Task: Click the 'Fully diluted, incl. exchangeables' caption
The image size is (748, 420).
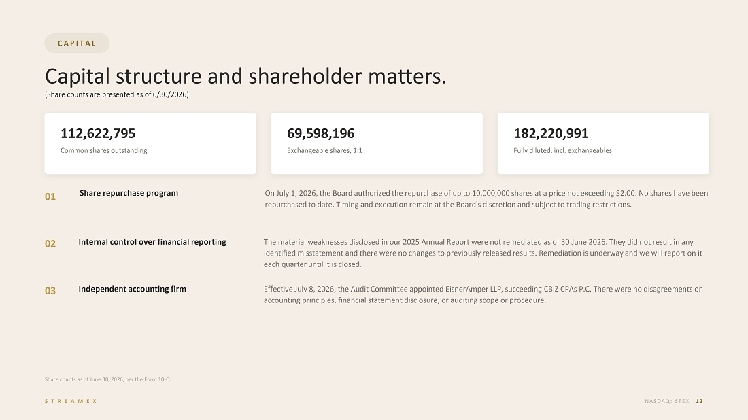Action: coord(562,151)
